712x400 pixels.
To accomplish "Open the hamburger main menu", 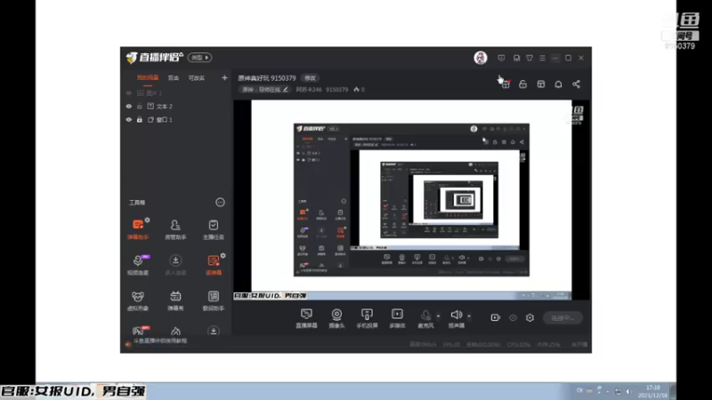I will point(542,58).
